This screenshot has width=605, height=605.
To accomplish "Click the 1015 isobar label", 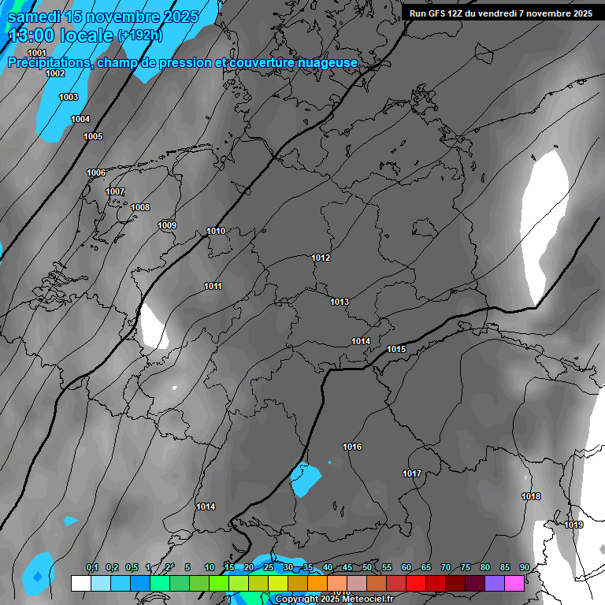I will pos(396,349).
